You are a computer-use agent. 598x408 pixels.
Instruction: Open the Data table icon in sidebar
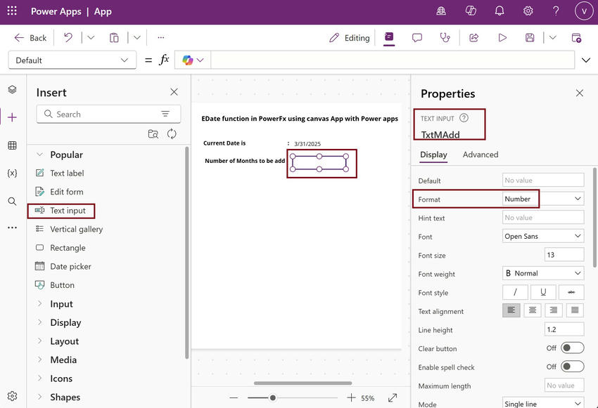12,145
